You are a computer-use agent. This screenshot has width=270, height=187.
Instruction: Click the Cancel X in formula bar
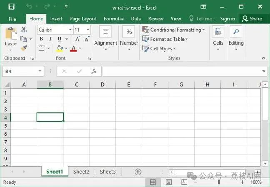click(x=64, y=71)
